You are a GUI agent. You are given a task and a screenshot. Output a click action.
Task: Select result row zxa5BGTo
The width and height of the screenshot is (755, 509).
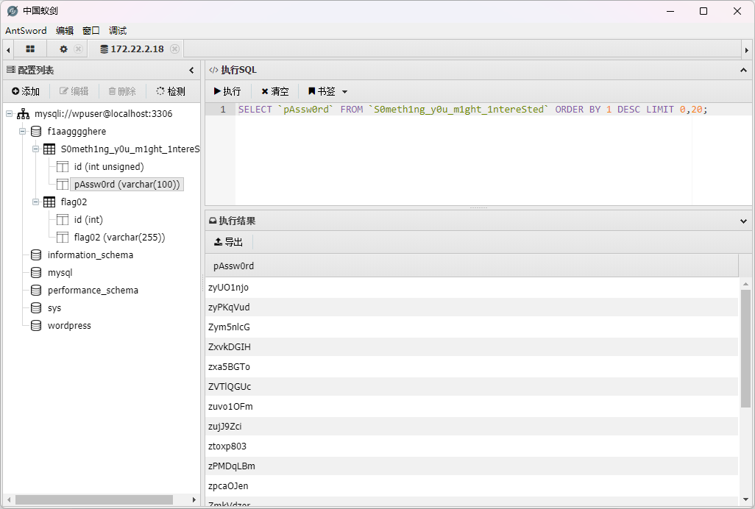tap(472, 367)
